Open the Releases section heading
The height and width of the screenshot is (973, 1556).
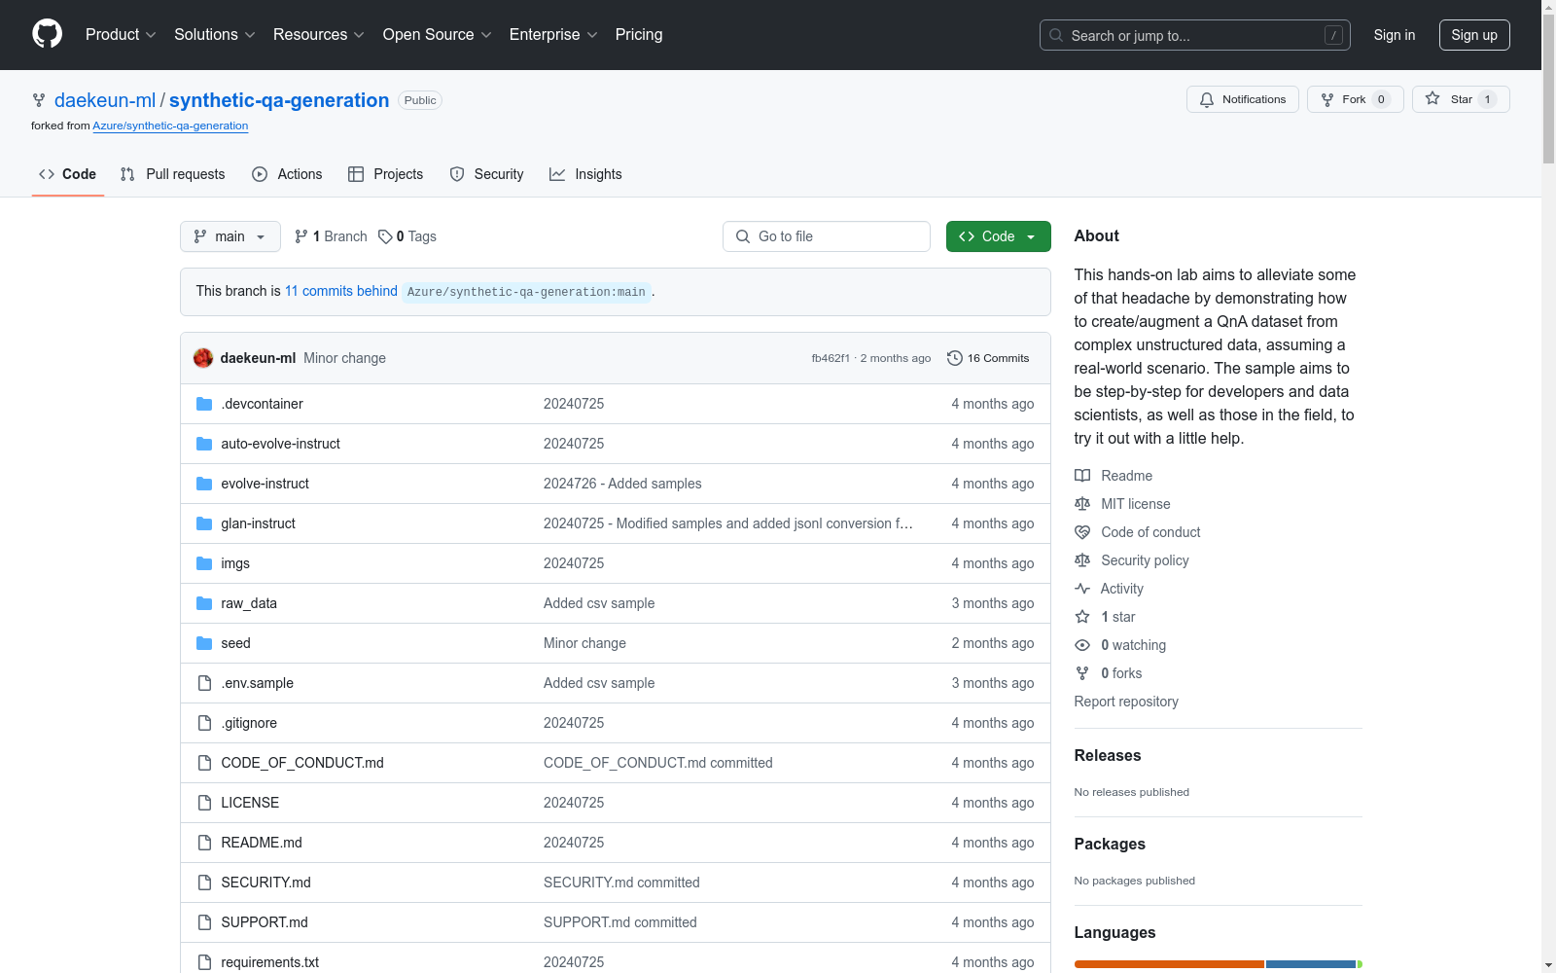(x=1108, y=755)
